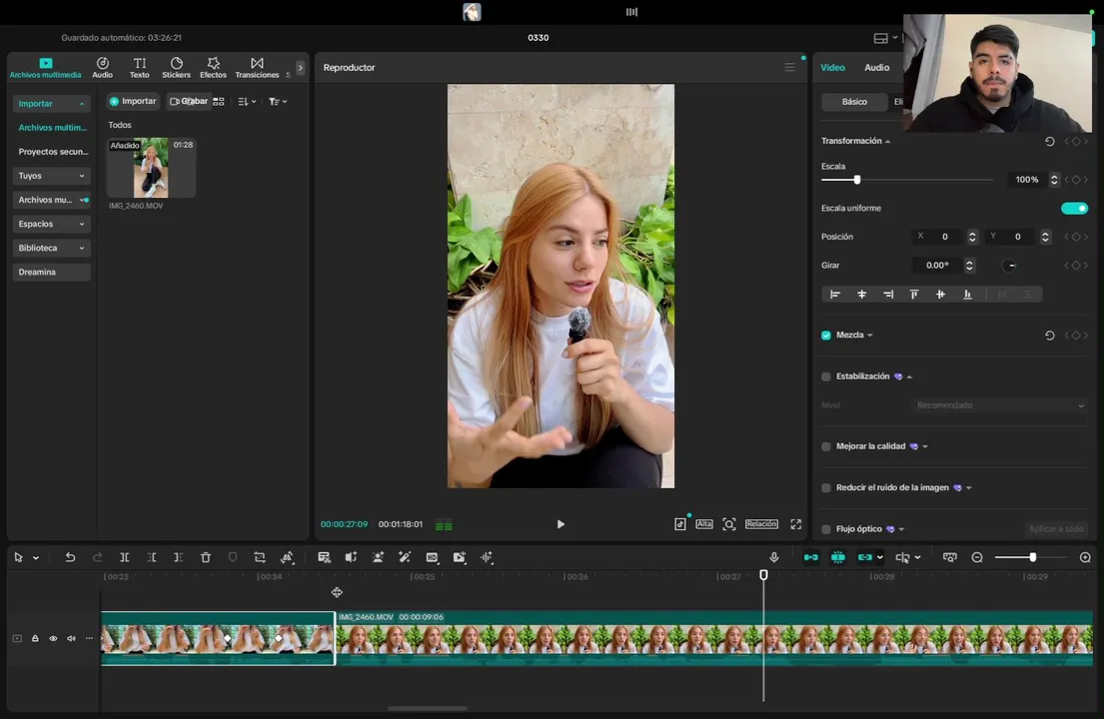
Task: Click the undo arrow in timeline toolbar
Action: 70,557
